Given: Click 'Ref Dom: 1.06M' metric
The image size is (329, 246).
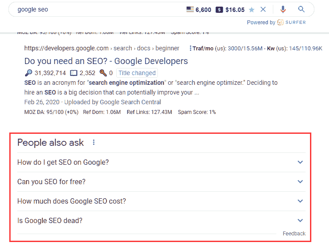Looking at the screenshot, I should pyautogui.click(x=102, y=112).
